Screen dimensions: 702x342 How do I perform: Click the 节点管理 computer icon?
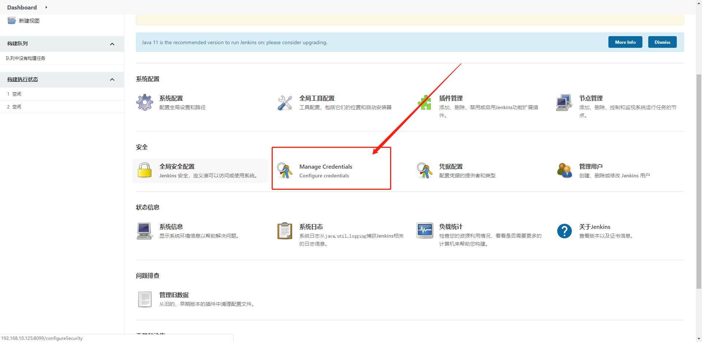[x=565, y=103]
